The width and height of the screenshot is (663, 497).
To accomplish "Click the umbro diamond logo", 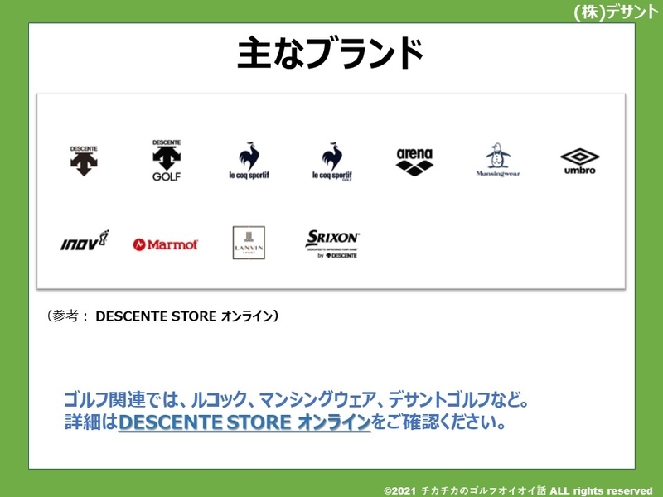I will 579,162.
